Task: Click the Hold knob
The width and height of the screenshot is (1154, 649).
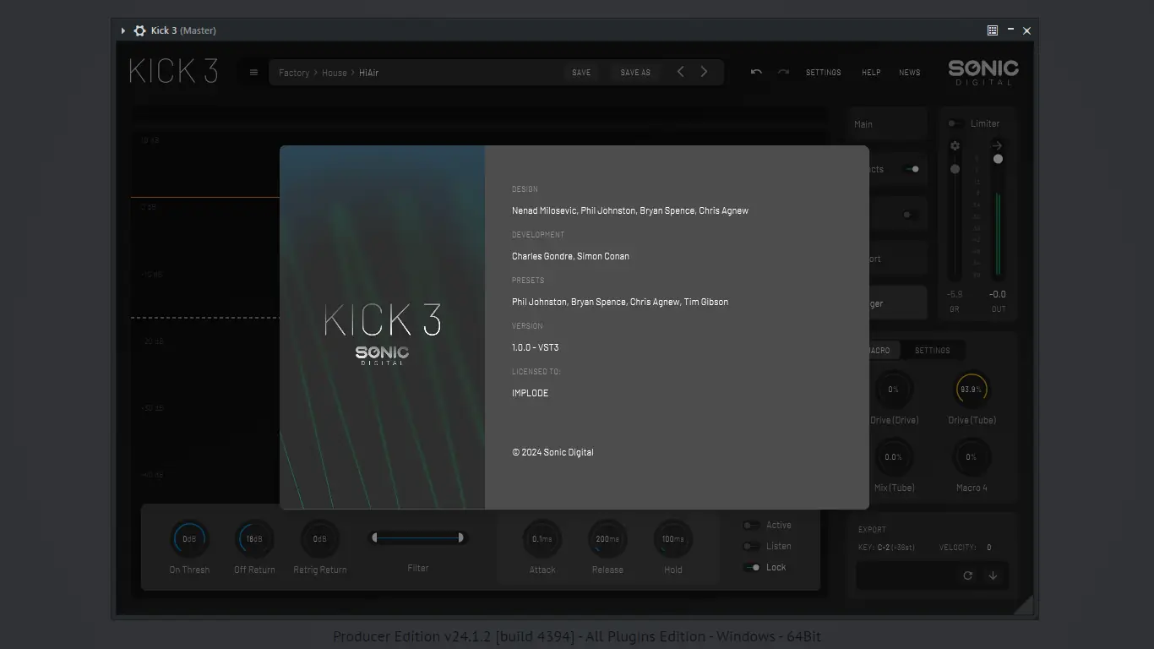Action: 673,539
